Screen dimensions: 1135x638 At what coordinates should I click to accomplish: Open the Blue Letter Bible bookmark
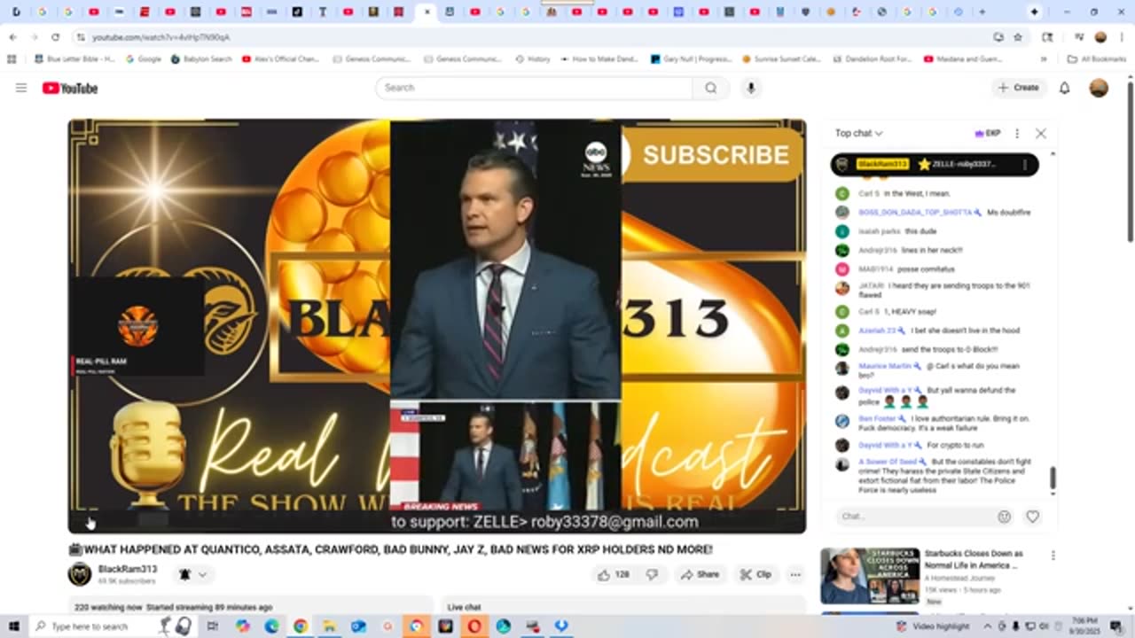pyautogui.click(x=74, y=59)
